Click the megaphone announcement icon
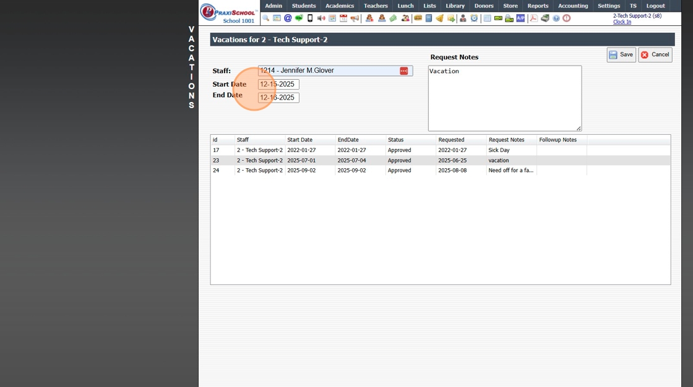Viewport: 693px width, 387px height. coord(355,19)
